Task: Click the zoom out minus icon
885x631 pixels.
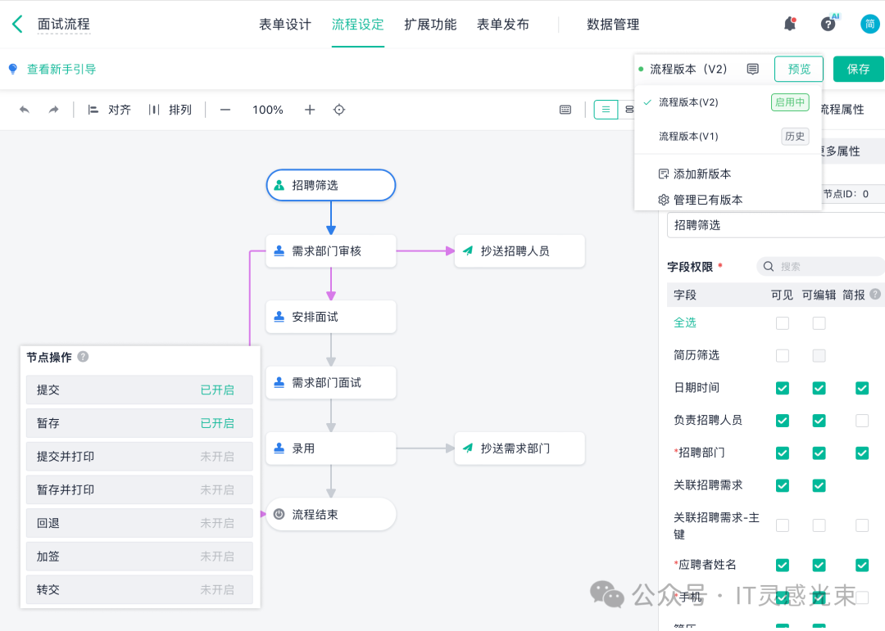Action: point(225,110)
